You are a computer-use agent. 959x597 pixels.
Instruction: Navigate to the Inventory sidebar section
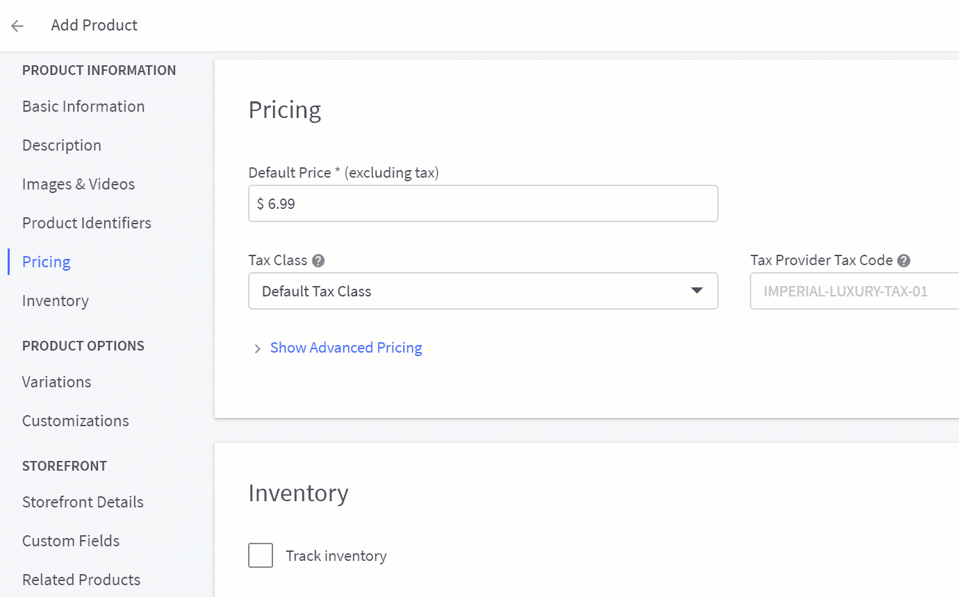[x=55, y=301]
